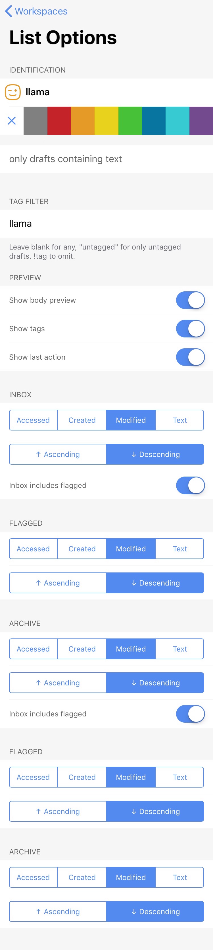The height and width of the screenshot is (950, 213).
Task: Click the Workspaces back link
Action: click(x=41, y=11)
